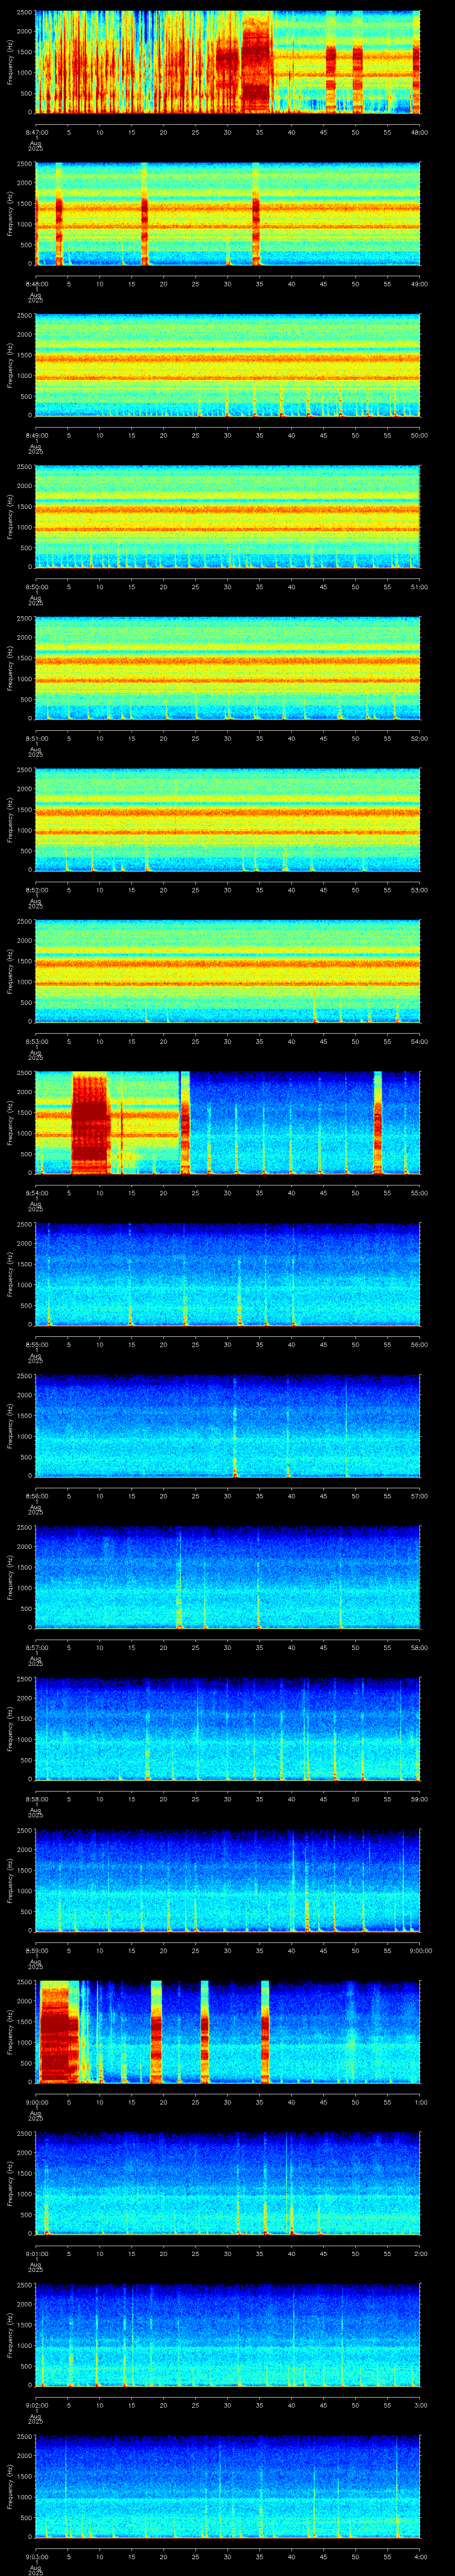Click the red burst near second 35 in the 8:47 spectrogram
This screenshot has width=455, height=2576.
[257, 62]
